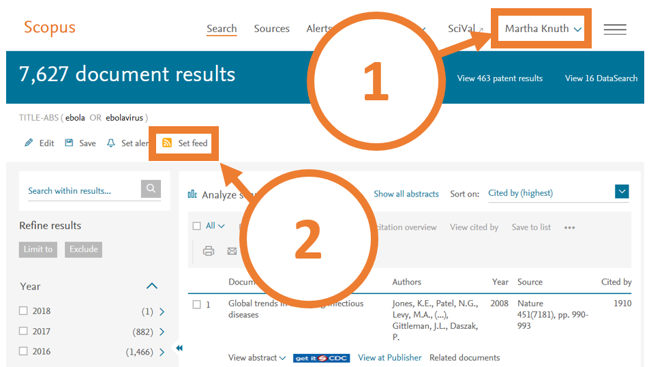Click the Edit search label
649x367 pixels.
(x=47, y=143)
